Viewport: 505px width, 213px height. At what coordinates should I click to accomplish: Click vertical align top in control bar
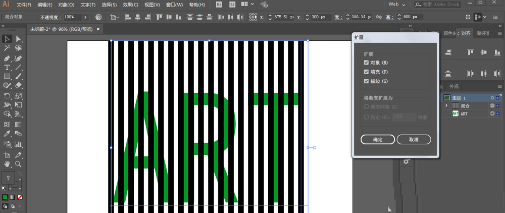tap(159, 17)
